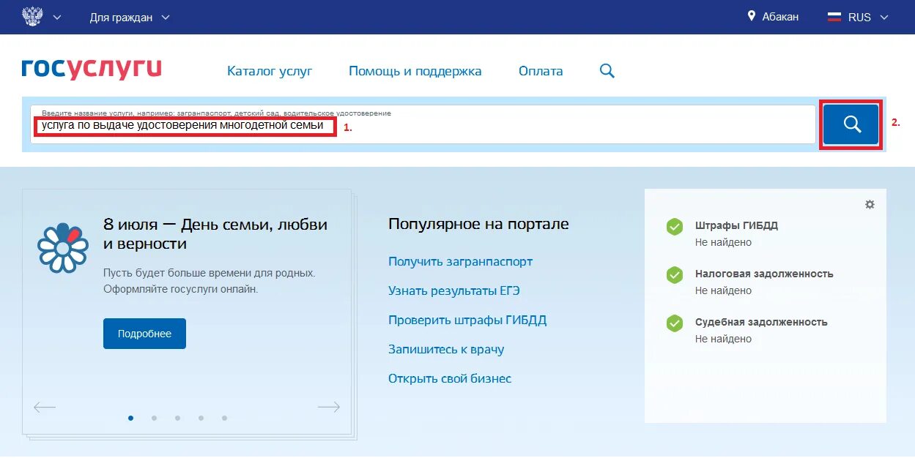Show the previous banner slide arrow
Screen dimensions: 915x458
45,408
